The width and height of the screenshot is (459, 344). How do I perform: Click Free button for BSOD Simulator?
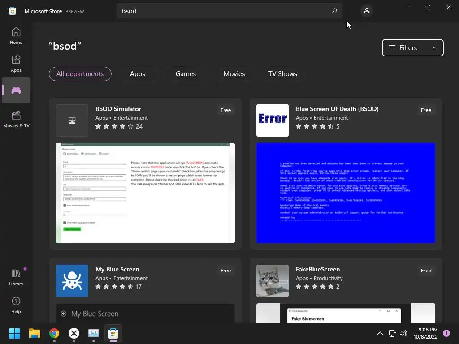(226, 110)
